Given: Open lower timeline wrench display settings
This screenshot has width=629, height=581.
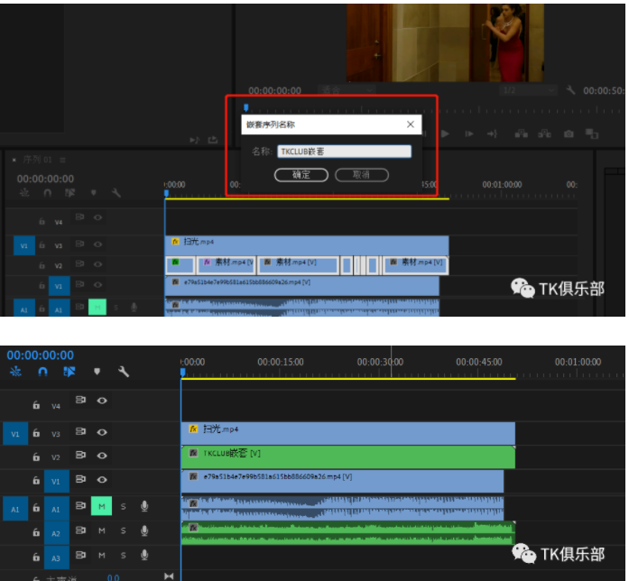Looking at the screenshot, I should [123, 372].
